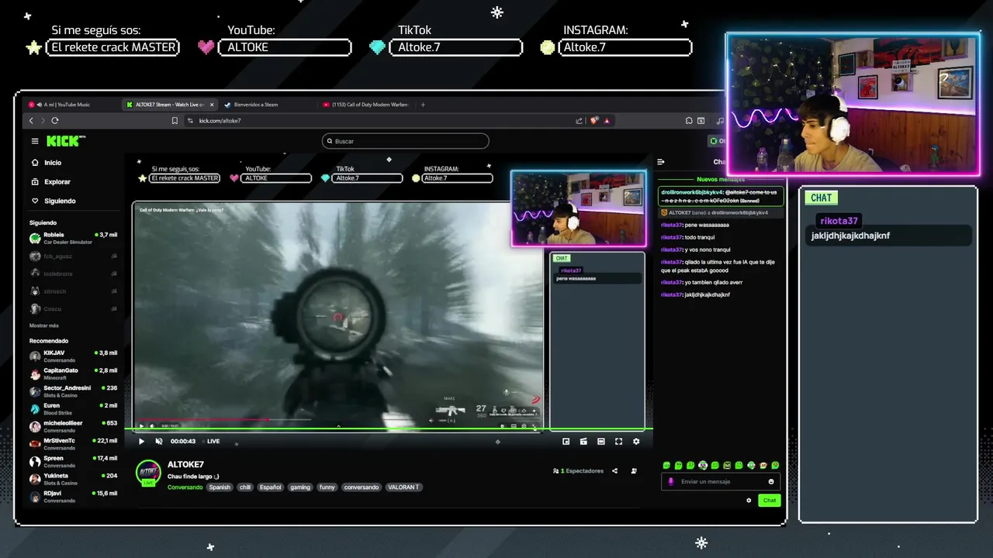
Task: Insert the first green Kick emote
Action: tap(666, 465)
